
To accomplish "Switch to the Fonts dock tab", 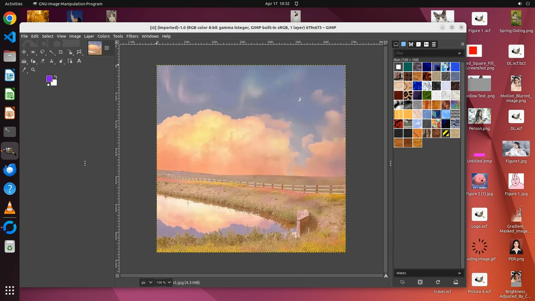I will pos(426,44).
